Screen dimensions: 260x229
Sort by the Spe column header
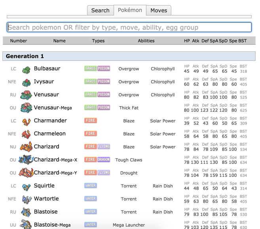coord(233,41)
